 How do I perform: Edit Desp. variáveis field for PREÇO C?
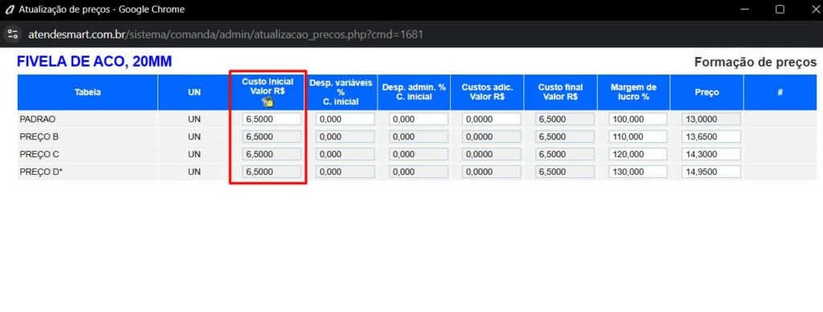coord(346,154)
